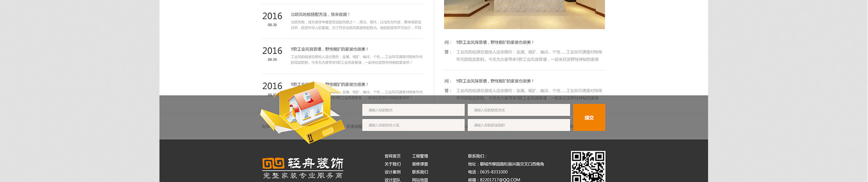Click the date 2016 08.30 beside 北欧风地板 article
Image resolution: width=868 pixels, height=182 pixels.
tap(272, 19)
